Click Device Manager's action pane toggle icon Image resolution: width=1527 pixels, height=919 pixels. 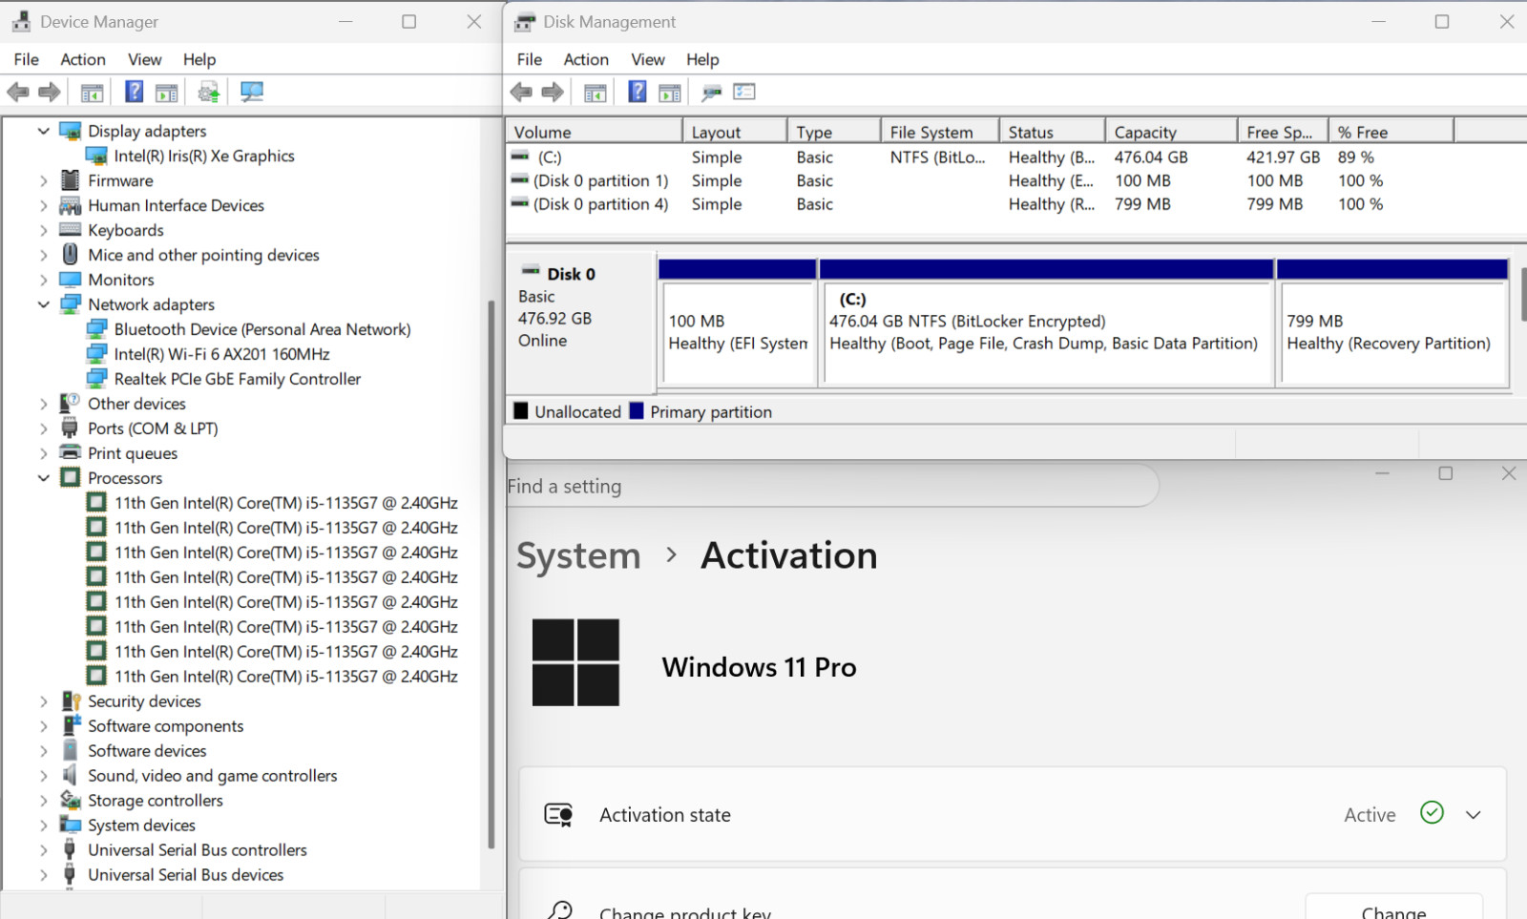tap(167, 93)
